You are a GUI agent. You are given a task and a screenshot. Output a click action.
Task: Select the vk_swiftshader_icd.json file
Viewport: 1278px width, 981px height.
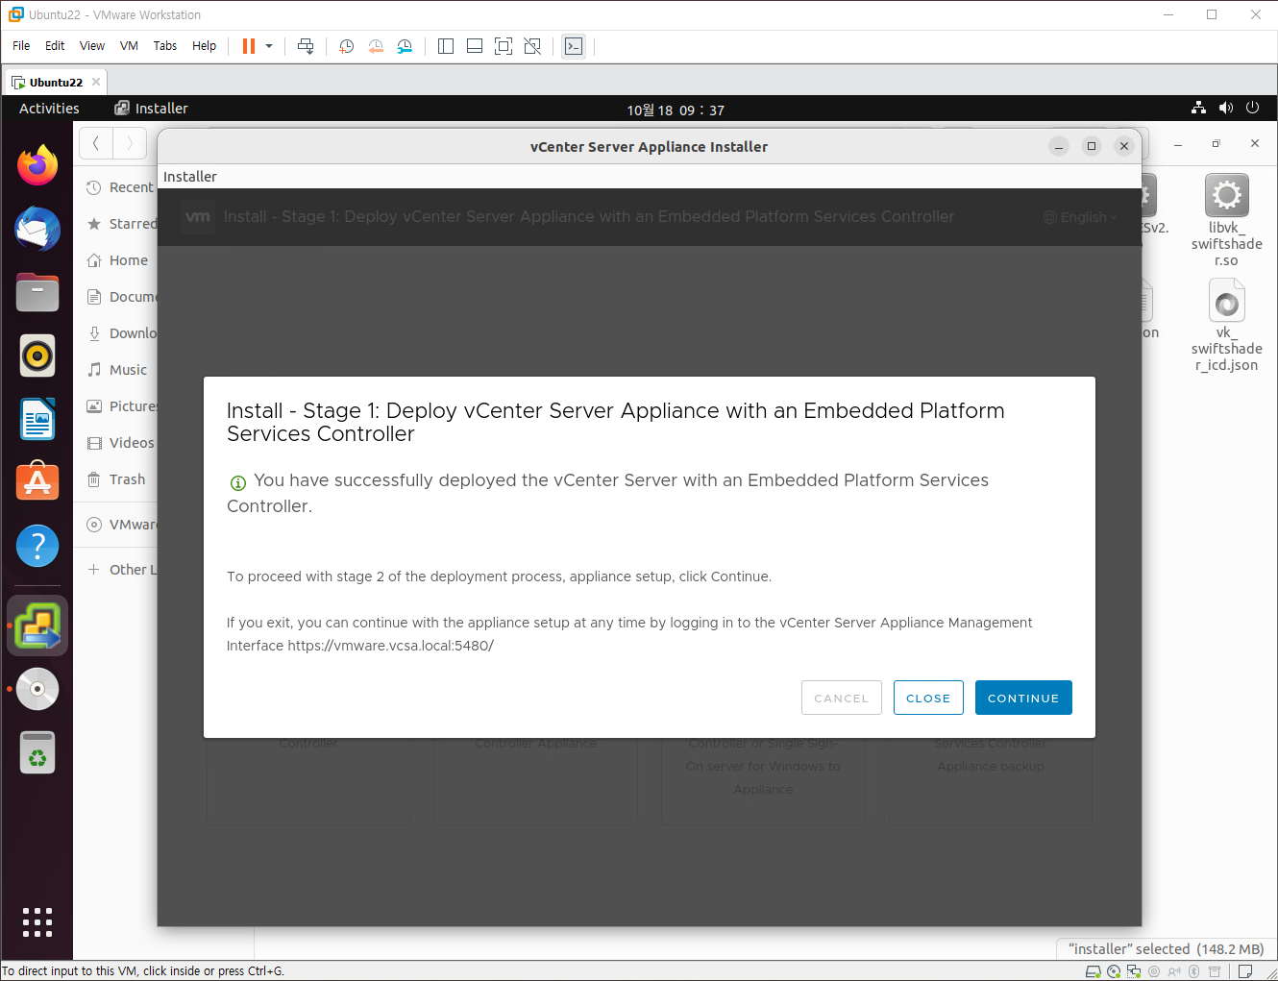(x=1226, y=325)
